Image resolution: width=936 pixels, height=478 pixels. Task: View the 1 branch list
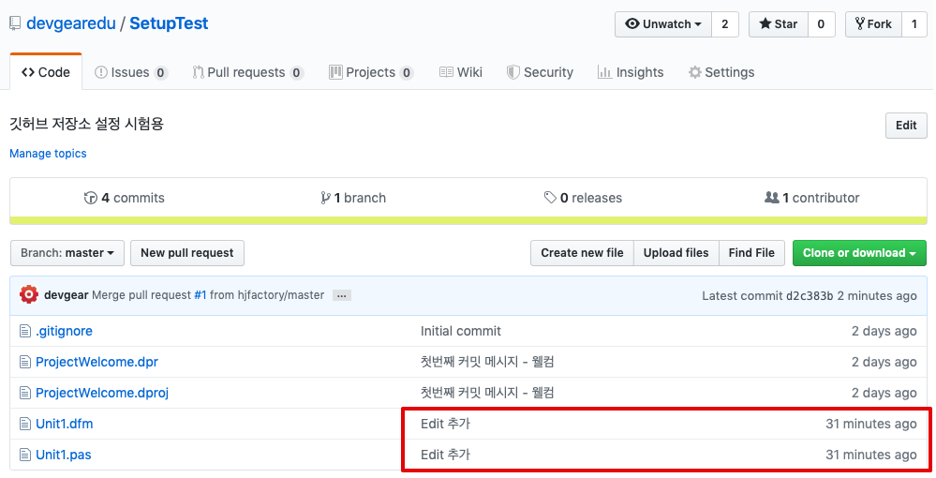click(353, 198)
